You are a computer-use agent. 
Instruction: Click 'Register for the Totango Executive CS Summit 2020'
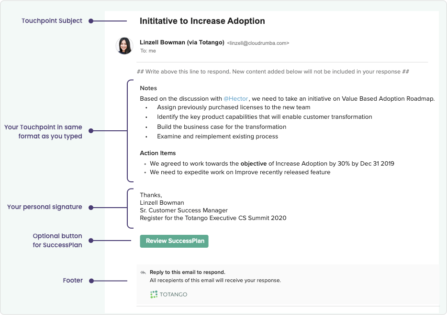pos(213,218)
